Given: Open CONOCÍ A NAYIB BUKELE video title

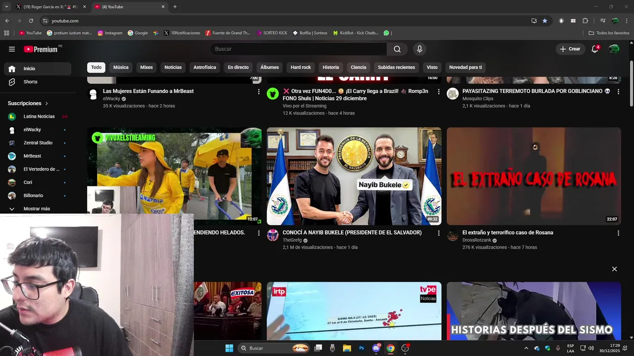Looking at the screenshot, I should 352,232.
